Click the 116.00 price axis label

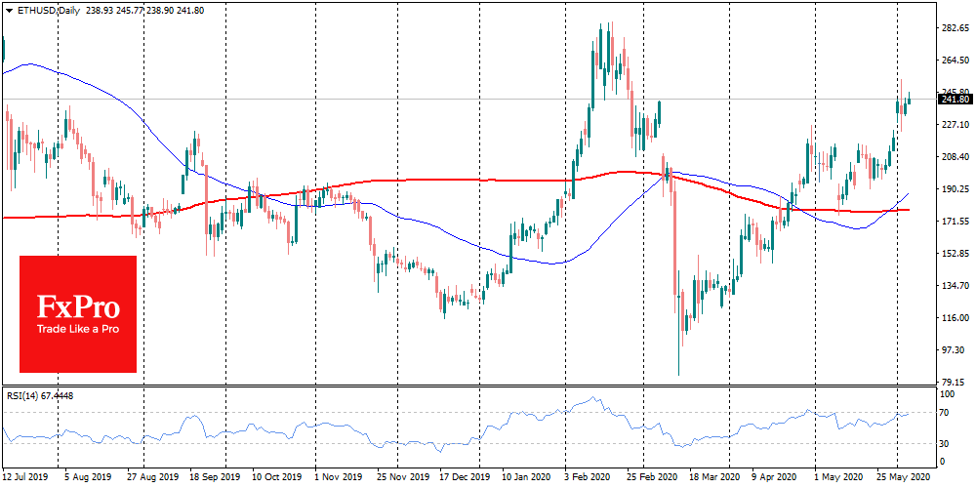[956, 318]
